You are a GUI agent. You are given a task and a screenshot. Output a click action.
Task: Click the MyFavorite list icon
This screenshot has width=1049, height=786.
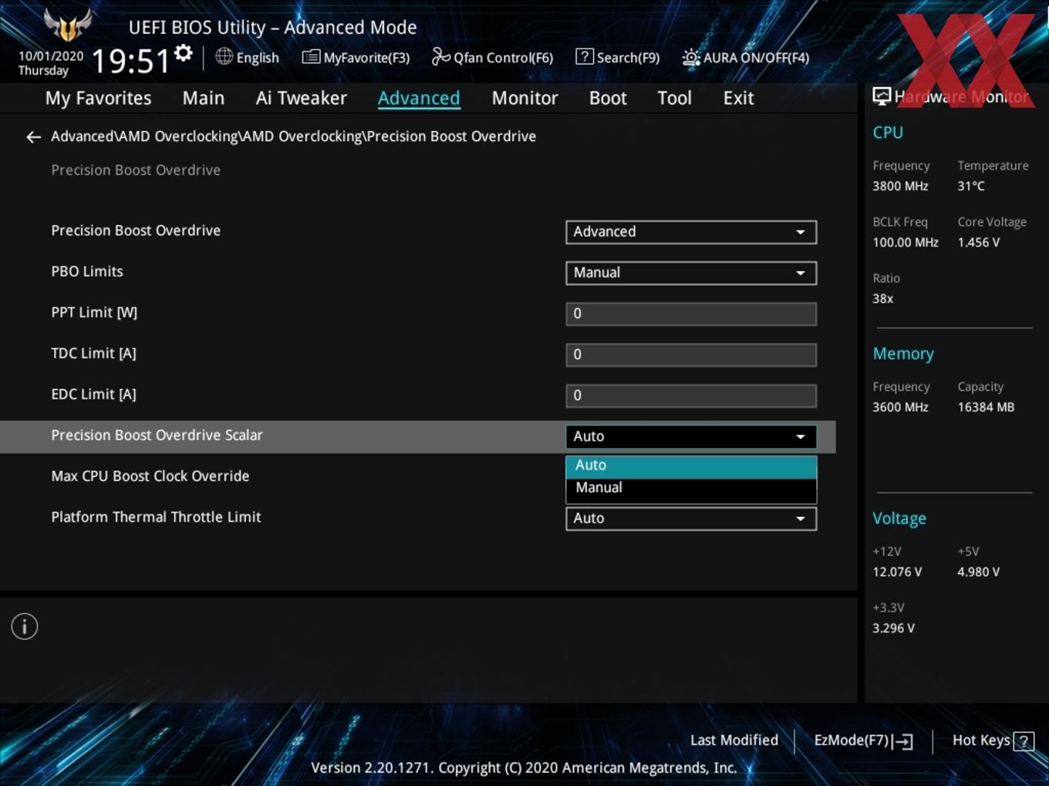point(311,57)
